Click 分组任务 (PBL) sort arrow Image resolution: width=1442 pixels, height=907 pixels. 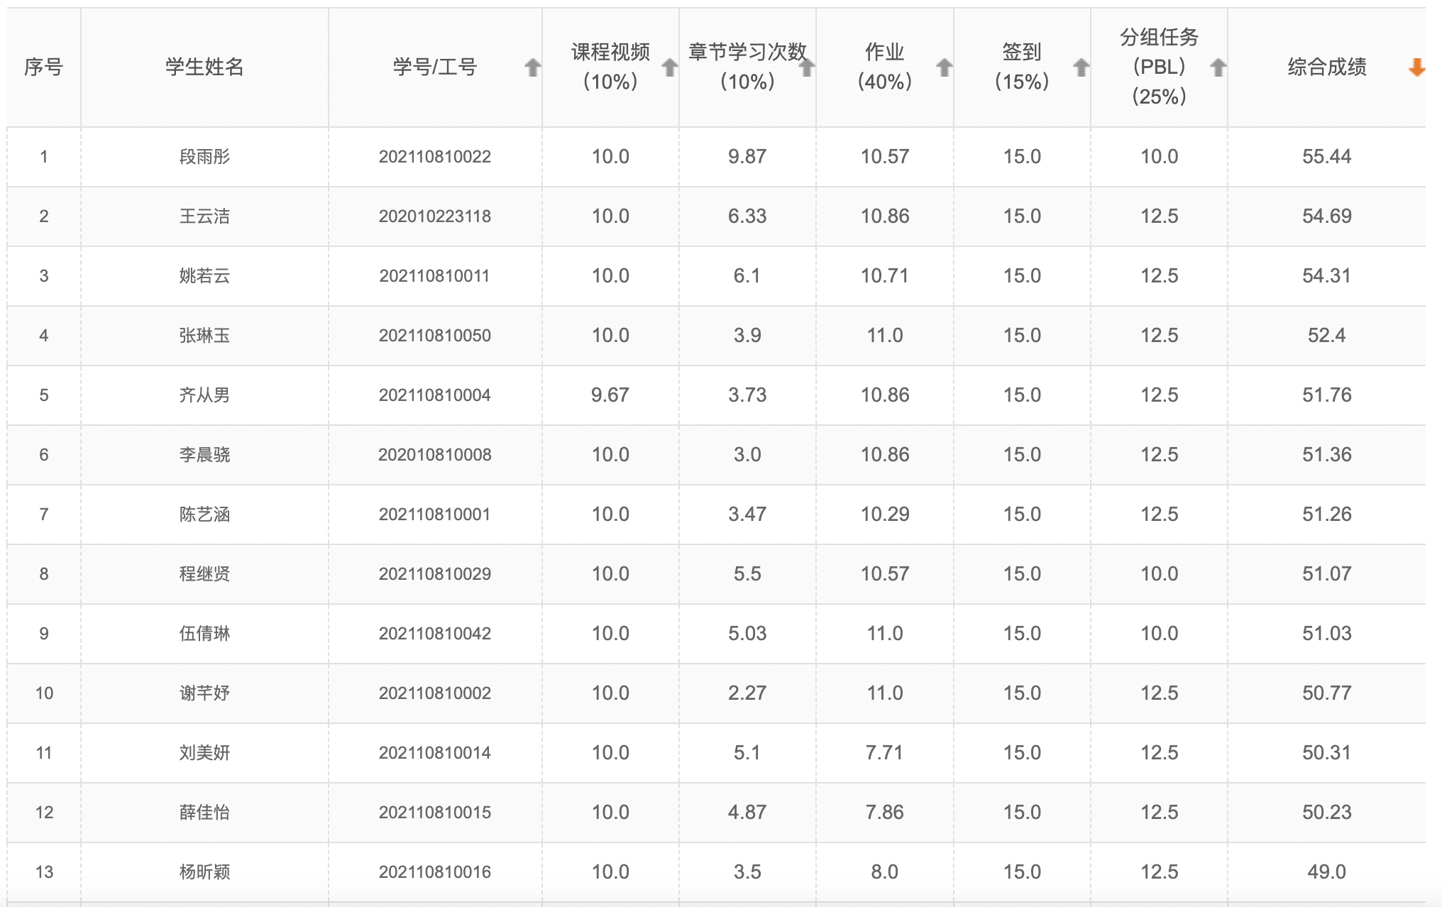tap(1218, 68)
